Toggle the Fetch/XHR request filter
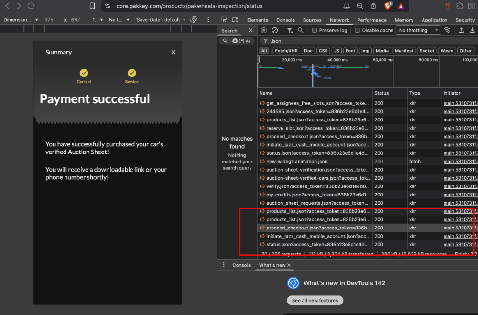This screenshot has height=315, width=478. coord(287,51)
